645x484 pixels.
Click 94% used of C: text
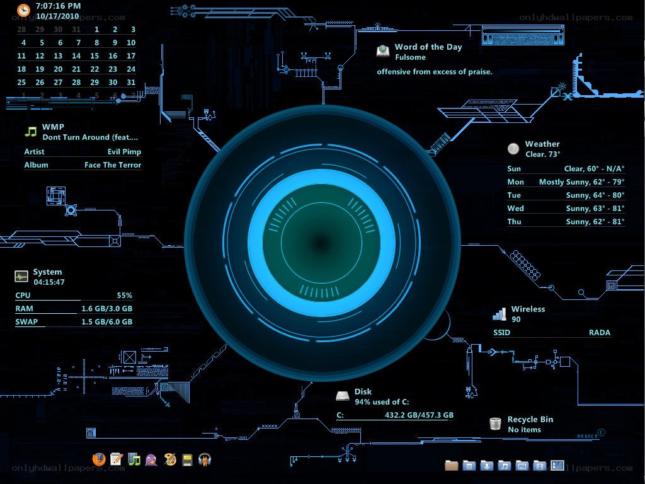click(x=382, y=402)
